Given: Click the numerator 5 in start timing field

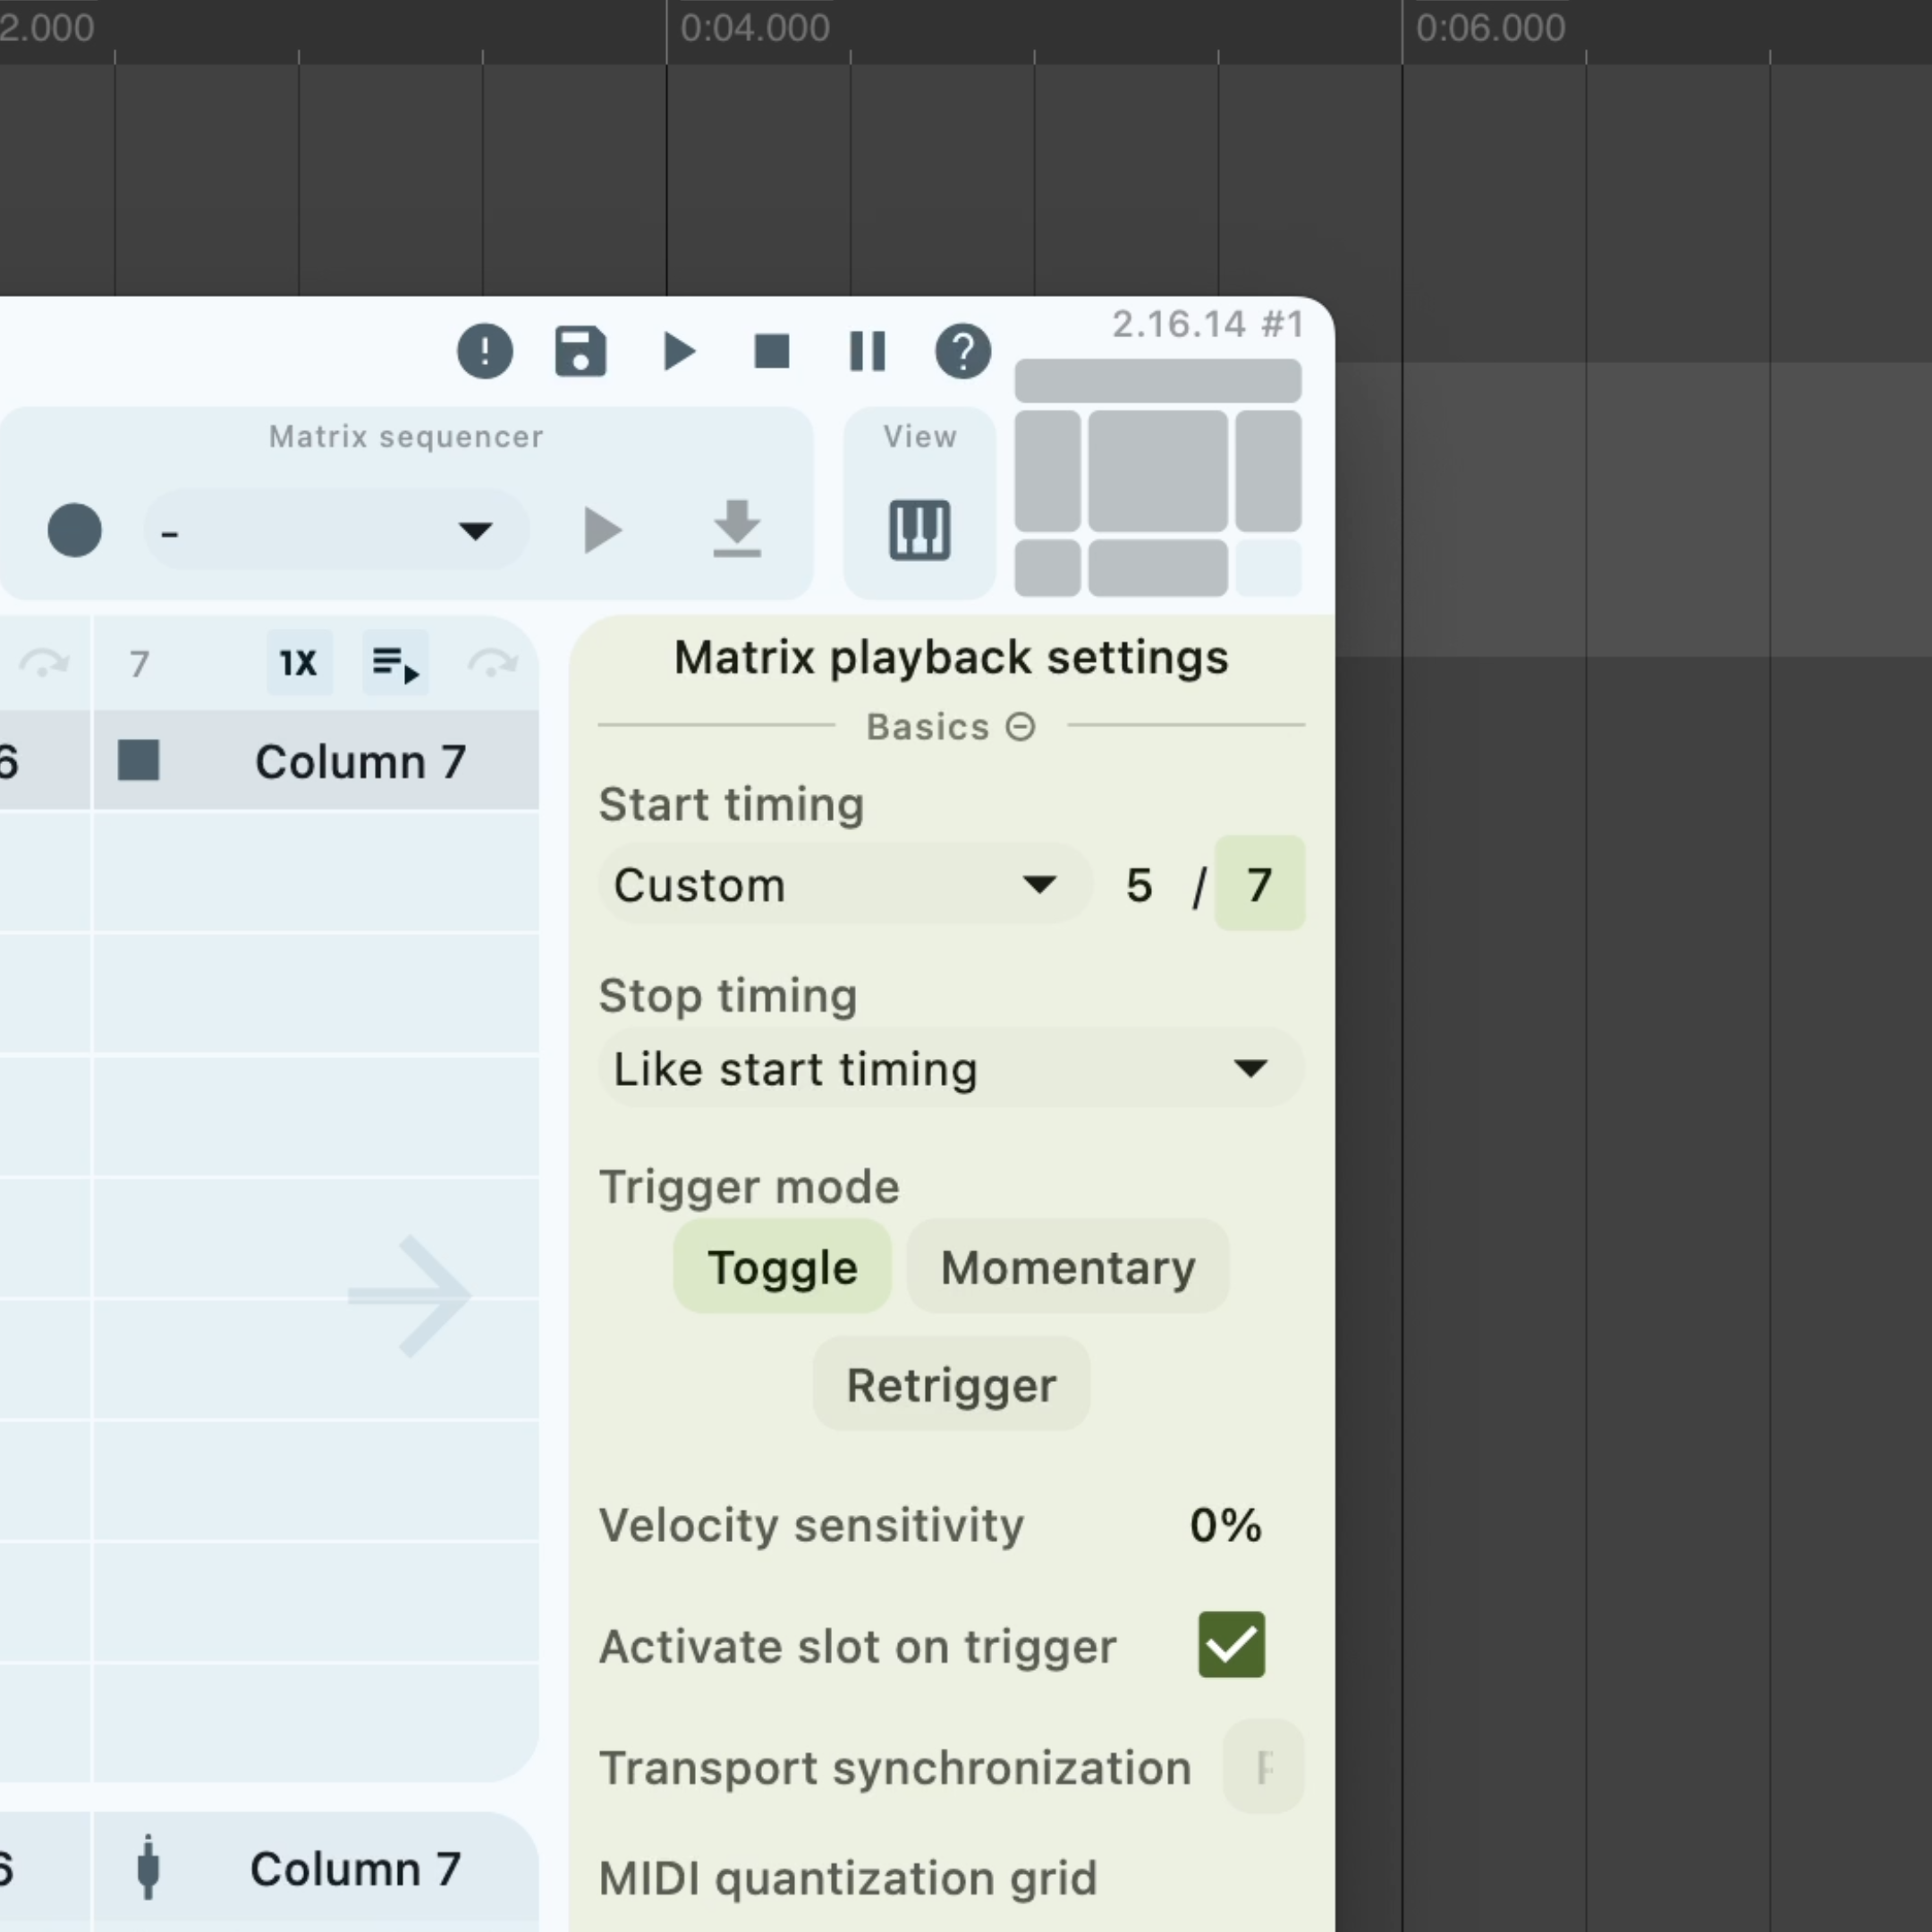Looking at the screenshot, I should coord(1140,883).
